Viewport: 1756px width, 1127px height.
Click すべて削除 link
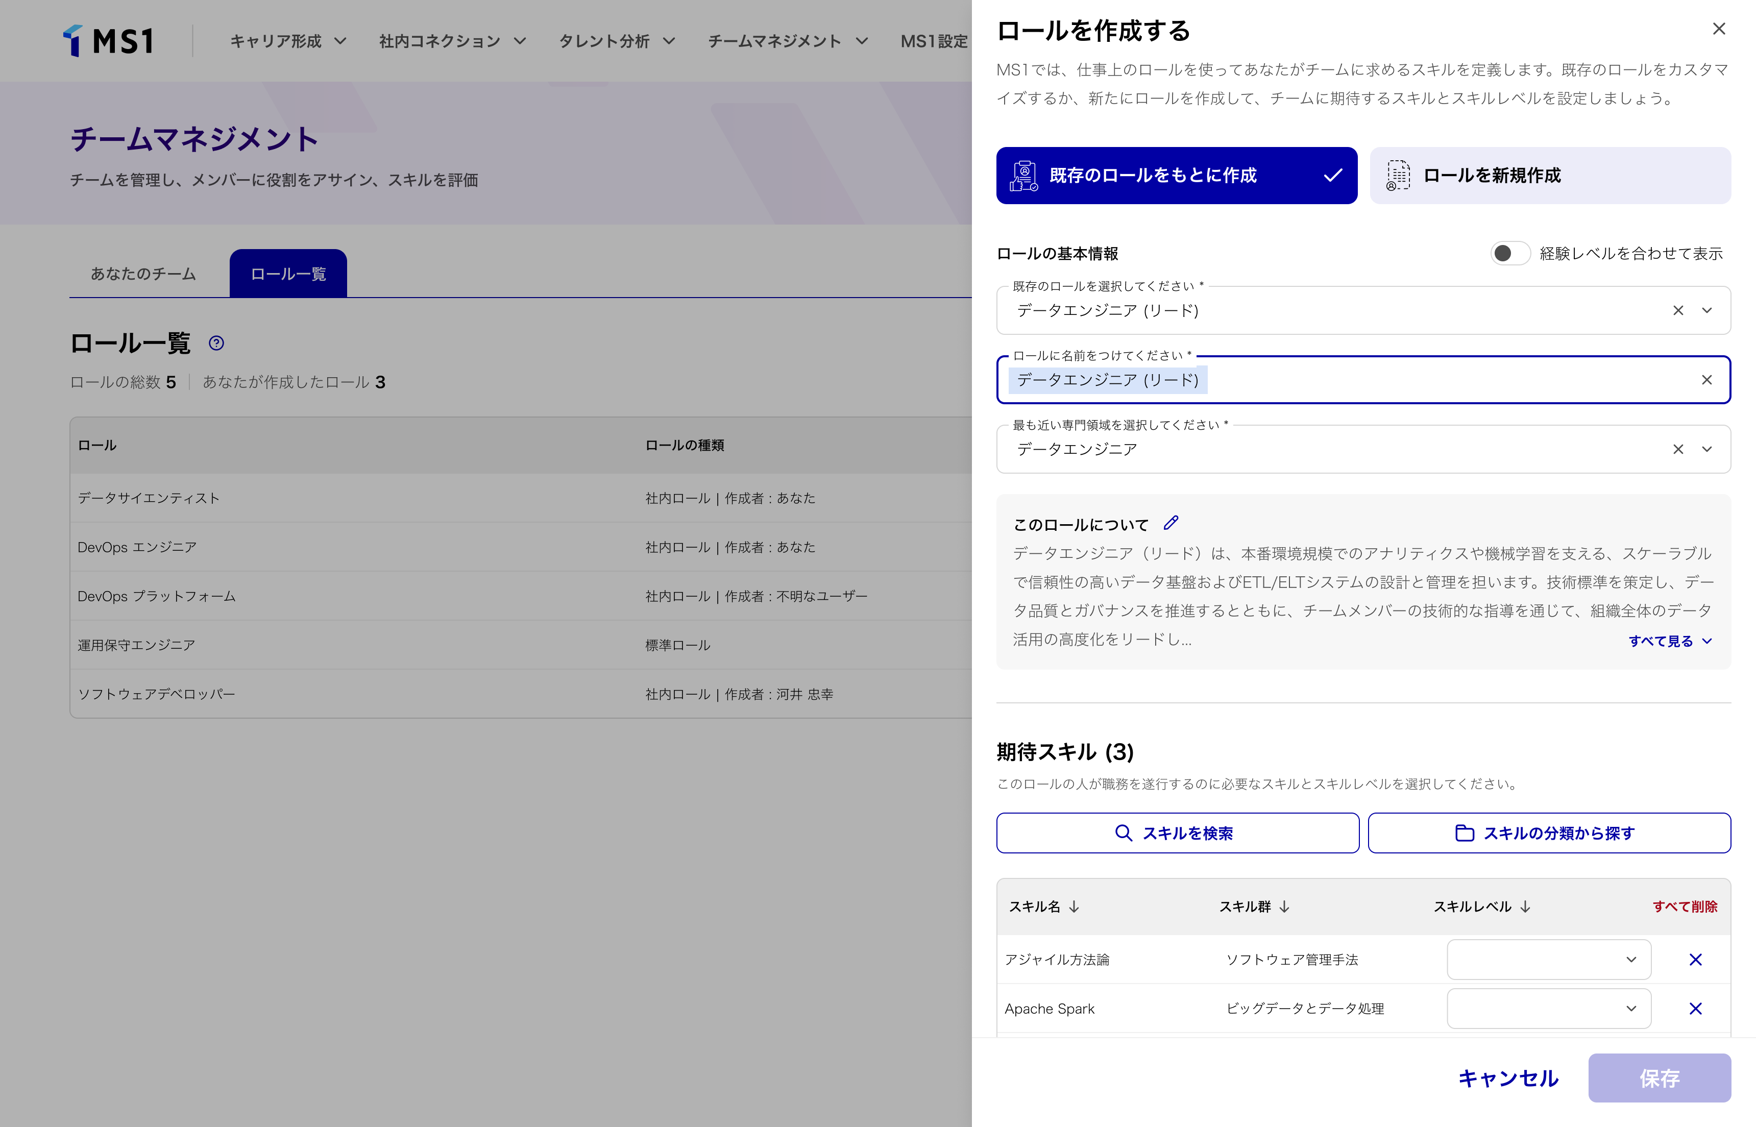(x=1685, y=906)
